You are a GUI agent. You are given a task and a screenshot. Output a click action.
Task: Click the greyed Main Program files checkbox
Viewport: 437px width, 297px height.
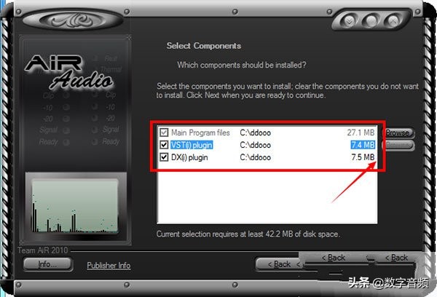(x=164, y=132)
